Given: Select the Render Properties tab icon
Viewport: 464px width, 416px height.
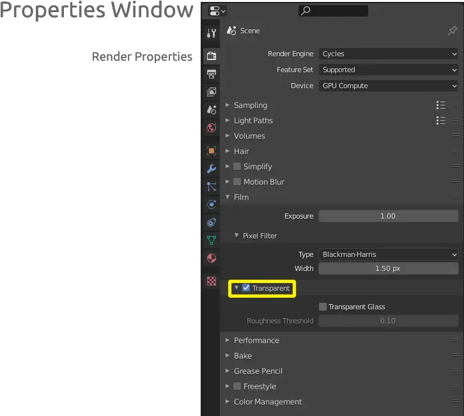Looking at the screenshot, I should tap(212, 56).
